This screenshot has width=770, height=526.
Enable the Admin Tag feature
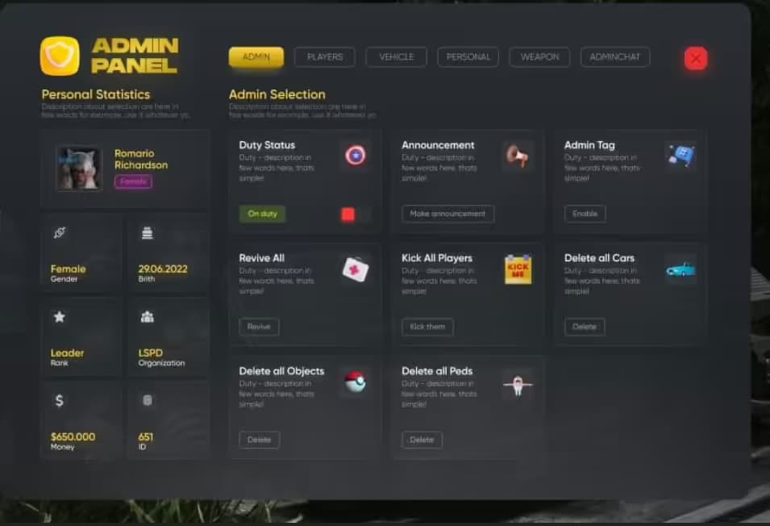[x=584, y=213]
